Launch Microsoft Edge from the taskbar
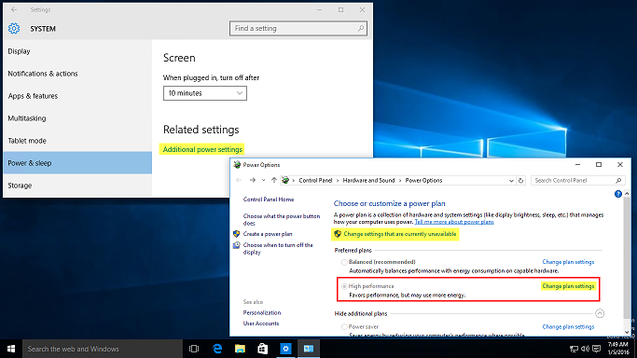Viewport: 637px width, 358px height. [x=217, y=349]
